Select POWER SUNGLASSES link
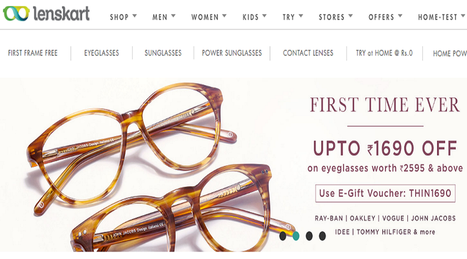Screen dimensions: 467x259 click(x=232, y=53)
